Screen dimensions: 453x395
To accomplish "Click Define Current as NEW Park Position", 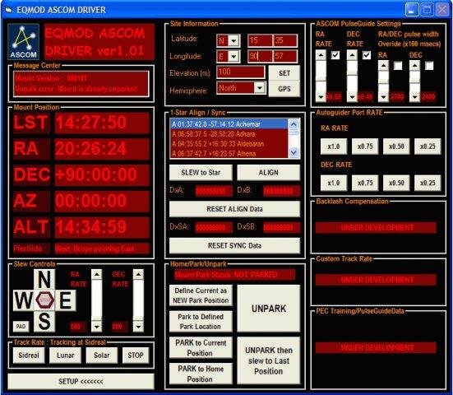I will click(x=201, y=295).
